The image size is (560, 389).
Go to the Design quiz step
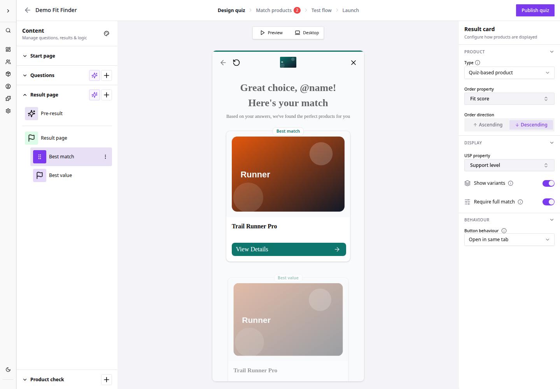pos(231,11)
